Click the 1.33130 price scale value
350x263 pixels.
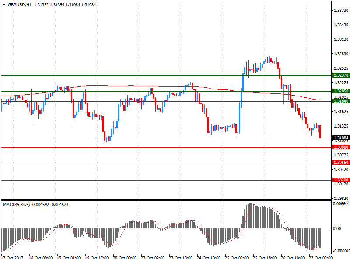tap(341, 39)
